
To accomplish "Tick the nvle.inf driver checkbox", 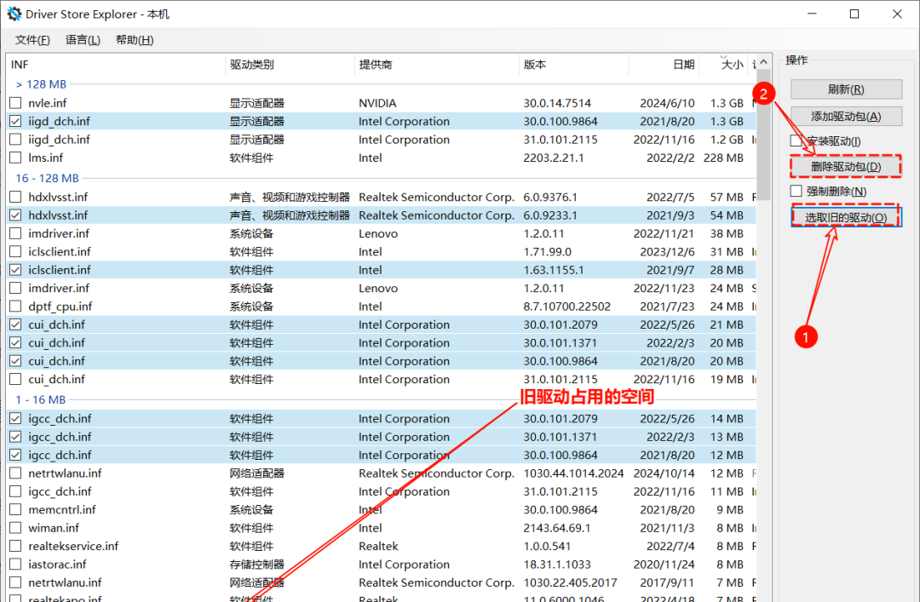I will coord(15,103).
